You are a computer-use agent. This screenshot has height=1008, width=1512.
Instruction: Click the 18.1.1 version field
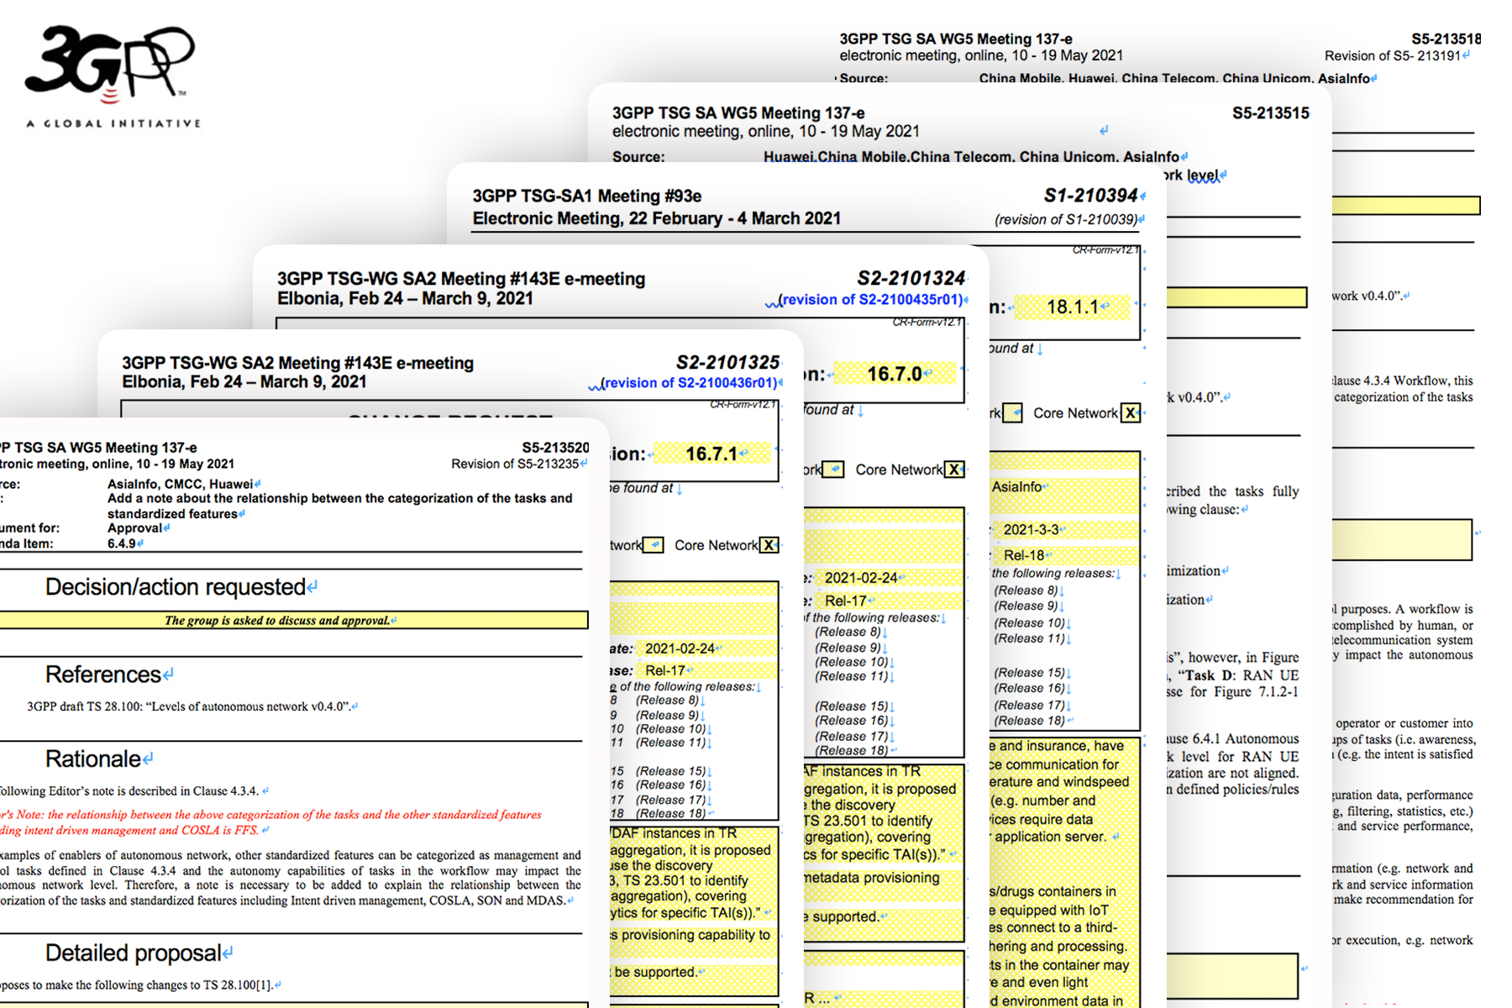coord(1072,307)
